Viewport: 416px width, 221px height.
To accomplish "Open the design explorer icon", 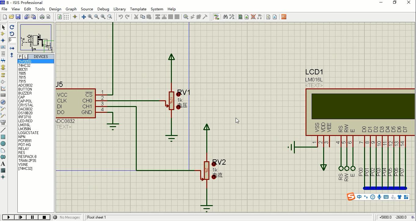I will click(240, 17).
